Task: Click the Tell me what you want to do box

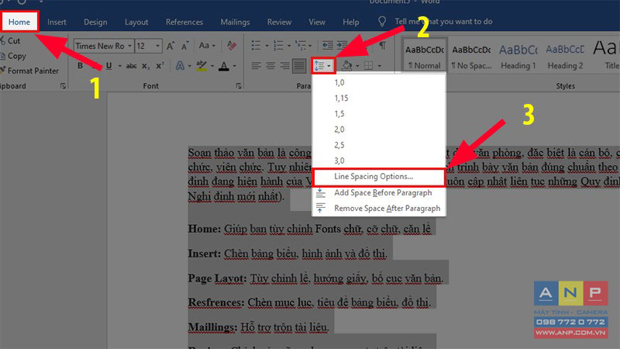Action: (x=443, y=22)
